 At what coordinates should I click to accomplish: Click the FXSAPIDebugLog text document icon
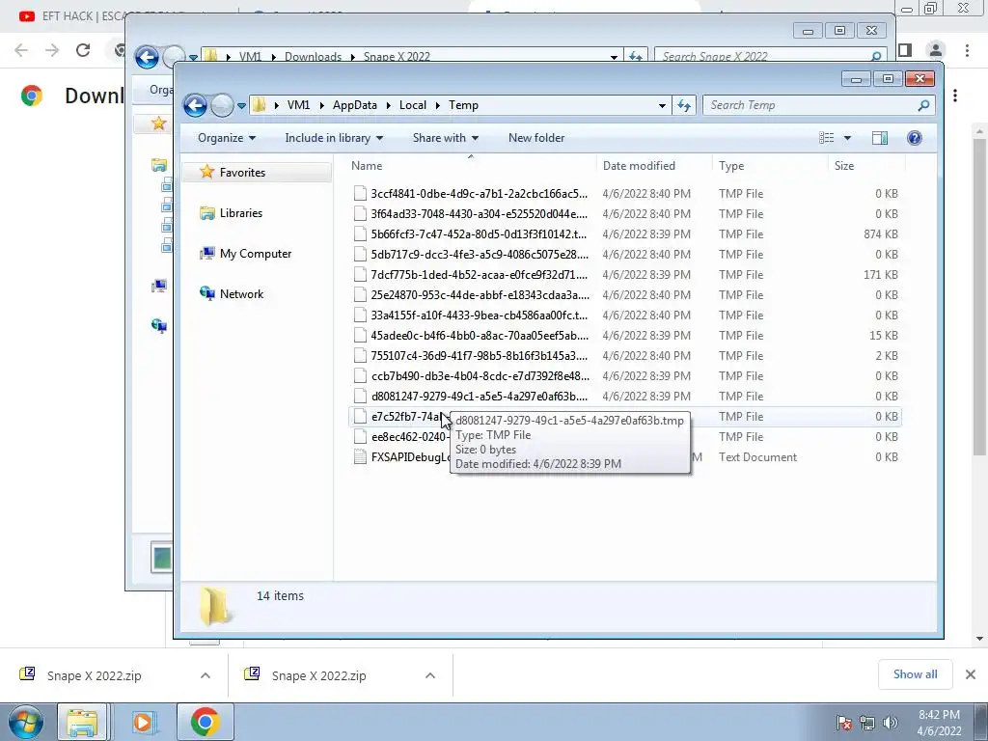pyautogui.click(x=360, y=456)
